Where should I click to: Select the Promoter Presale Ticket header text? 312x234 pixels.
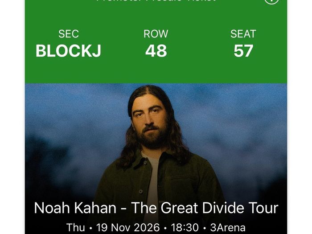tap(156, 1)
